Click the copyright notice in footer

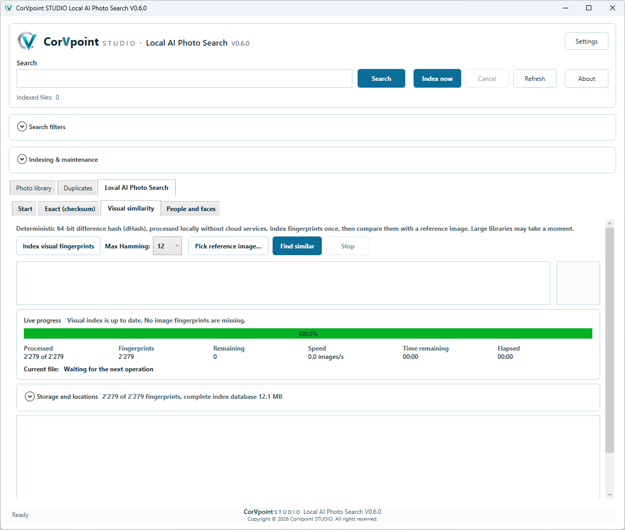click(x=312, y=519)
